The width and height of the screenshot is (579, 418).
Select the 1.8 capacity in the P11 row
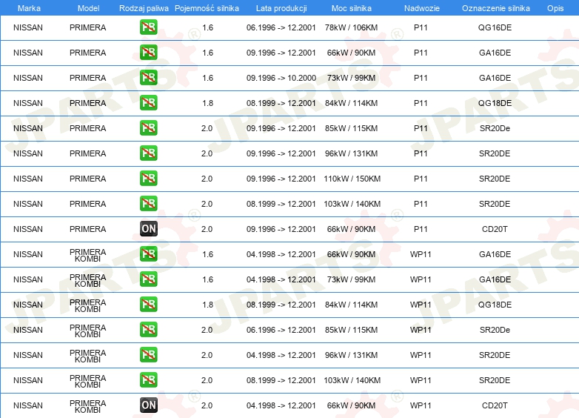coord(207,103)
